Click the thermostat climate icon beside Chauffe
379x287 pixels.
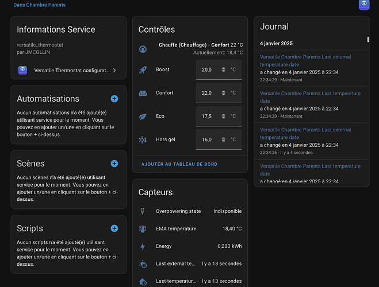143,49
